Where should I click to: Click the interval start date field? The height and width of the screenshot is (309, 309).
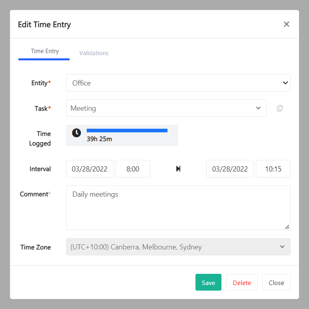tap(90, 169)
